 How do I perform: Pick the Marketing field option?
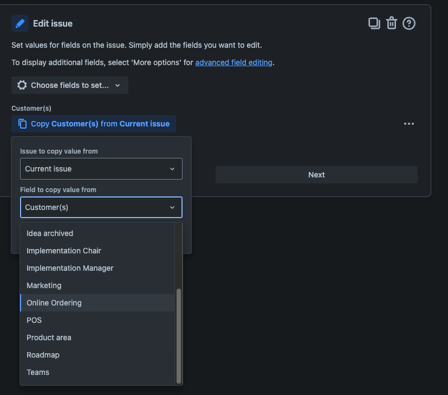(x=44, y=285)
